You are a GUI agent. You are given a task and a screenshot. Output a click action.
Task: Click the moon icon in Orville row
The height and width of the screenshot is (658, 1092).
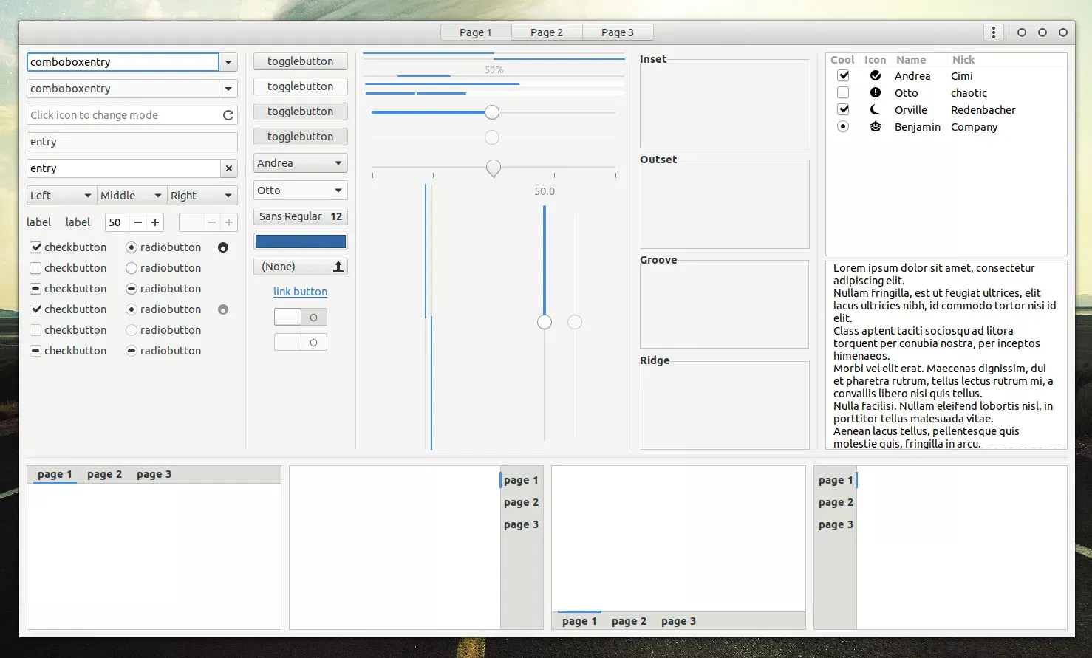click(875, 110)
